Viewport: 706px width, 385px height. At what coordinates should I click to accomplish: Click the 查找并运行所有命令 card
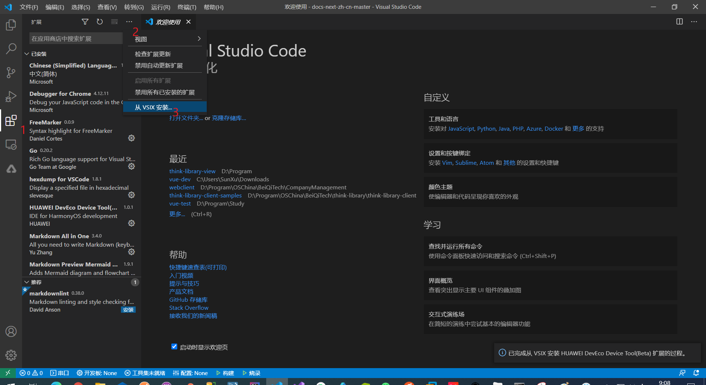[550, 251]
